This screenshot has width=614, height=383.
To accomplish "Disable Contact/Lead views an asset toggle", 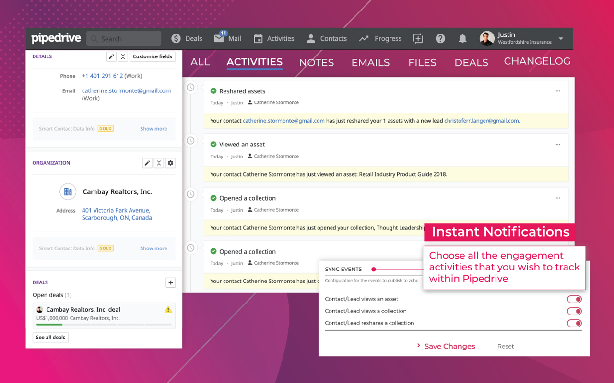I will pyautogui.click(x=574, y=299).
